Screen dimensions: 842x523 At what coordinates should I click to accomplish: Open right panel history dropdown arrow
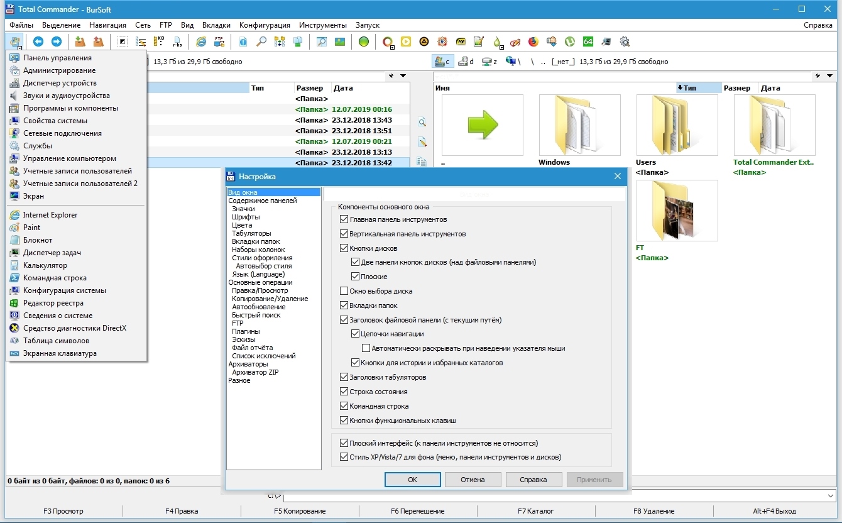point(830,76)
